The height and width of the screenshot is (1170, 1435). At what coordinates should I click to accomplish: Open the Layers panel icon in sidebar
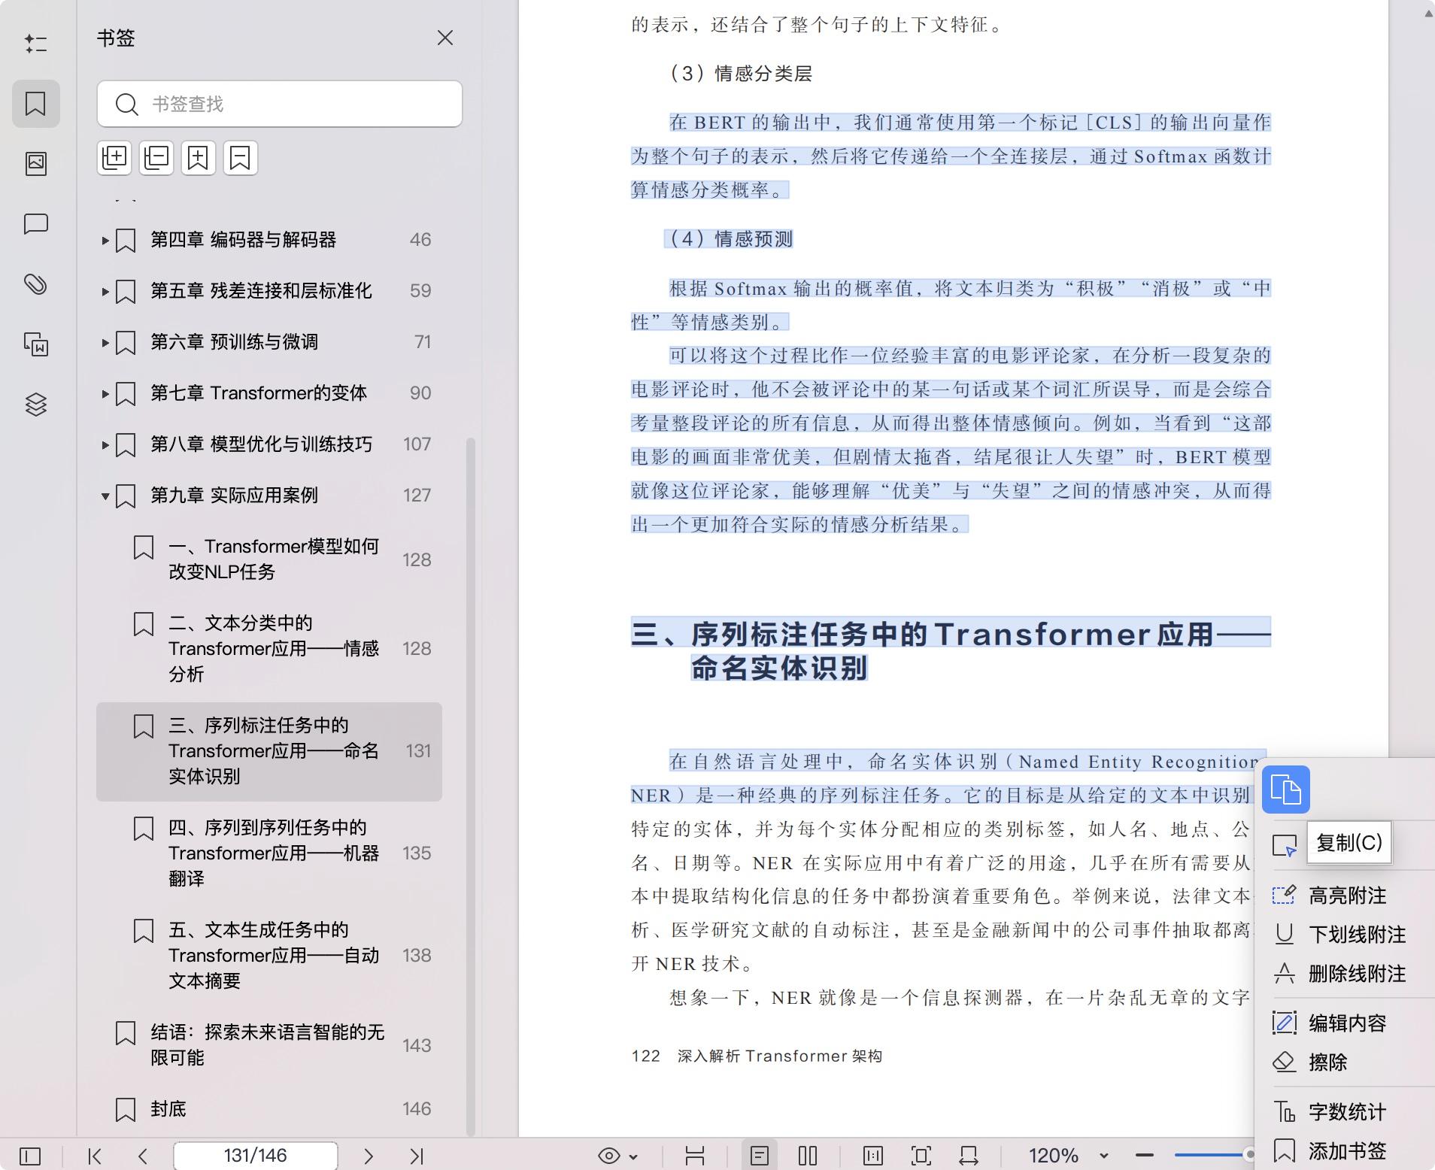[x=35, y=405]
